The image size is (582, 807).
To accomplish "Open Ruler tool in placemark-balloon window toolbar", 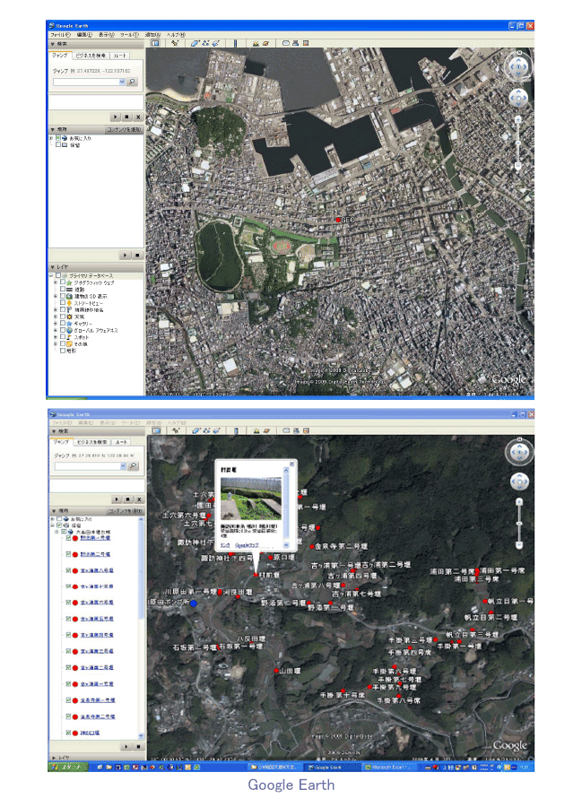I will coord(236,430).
